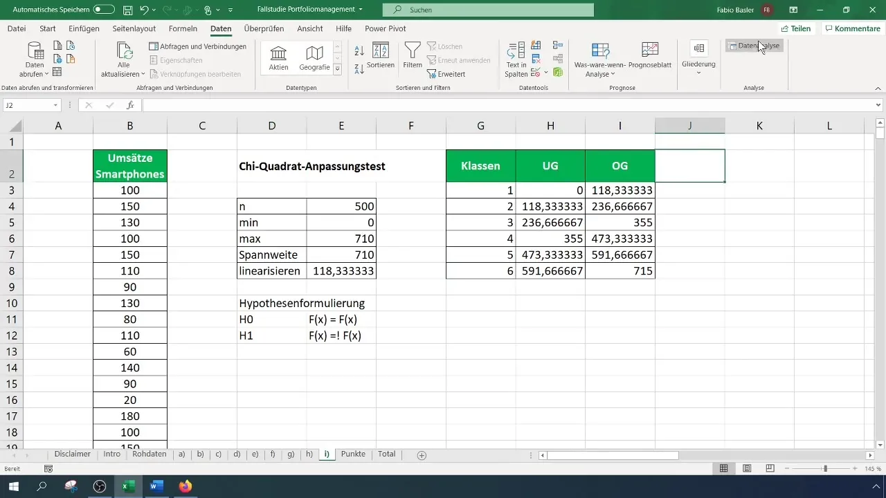This screenshot has width=886, height=498.
Task: Switch to Page Layout view
Action: [x=747, y=469]
